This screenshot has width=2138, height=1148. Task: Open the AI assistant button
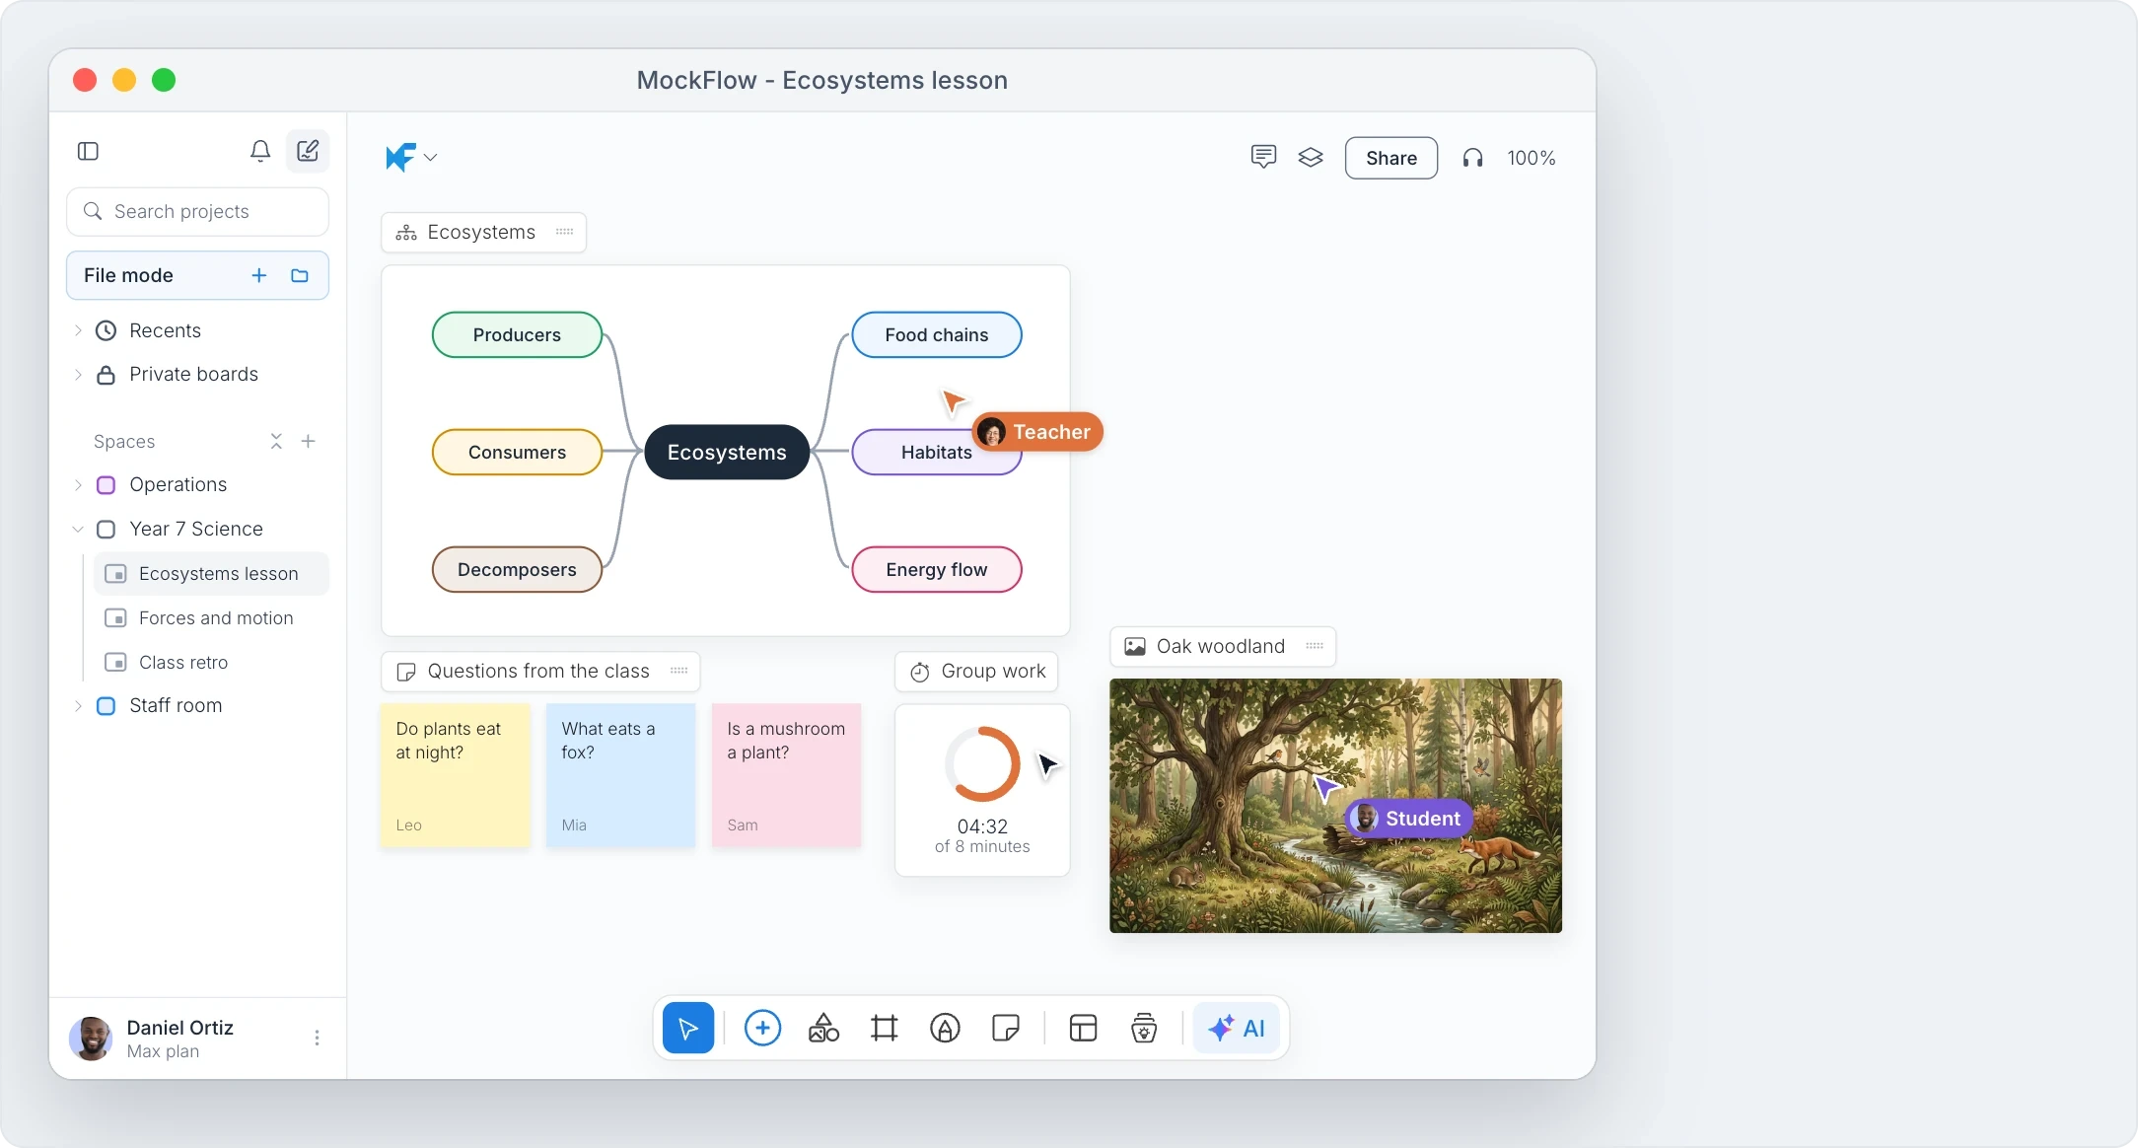1237,1028
